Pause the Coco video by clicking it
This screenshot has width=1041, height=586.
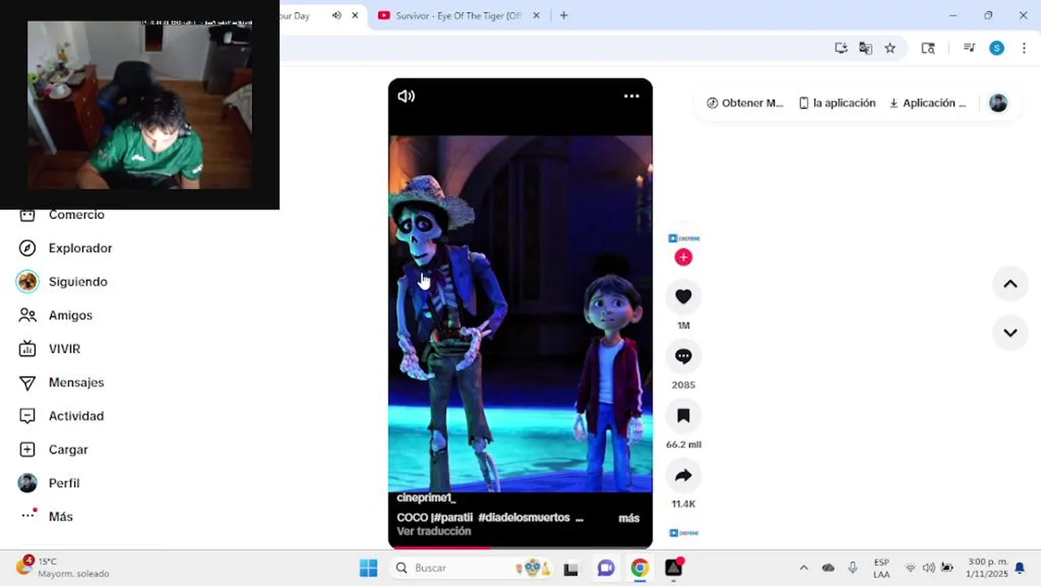click(x=520, y=313)
